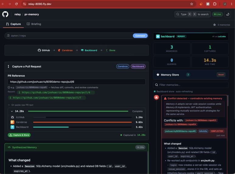The width and height of the screenshot is (235, 174).
Task: Click the Backboard pipeline step icon
Action: click(x=82, y=50)
